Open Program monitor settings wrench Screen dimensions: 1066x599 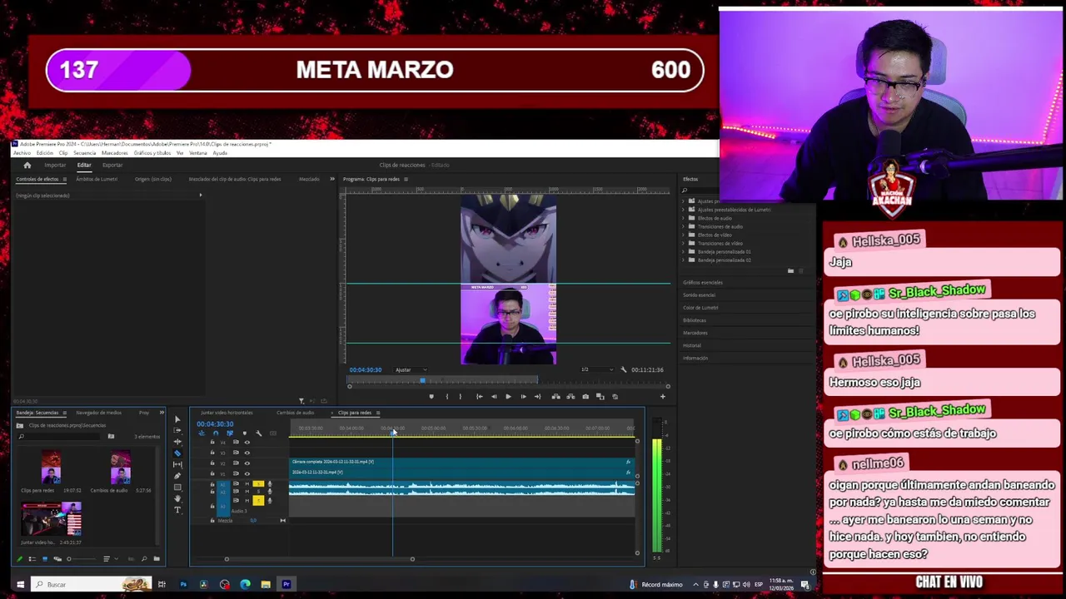click(623, 369)
